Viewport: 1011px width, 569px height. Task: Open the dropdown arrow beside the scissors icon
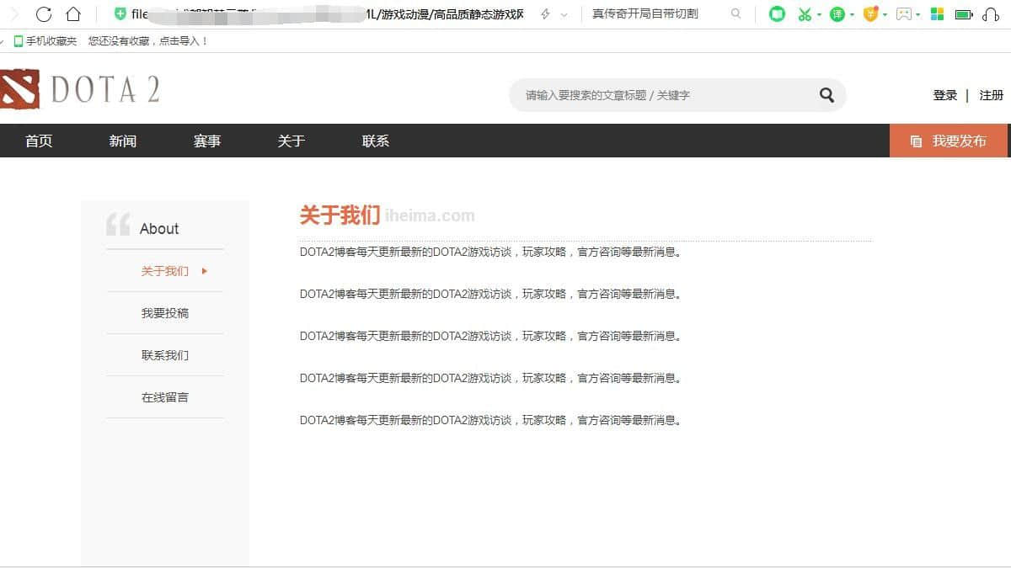click(x=819, y=15)
